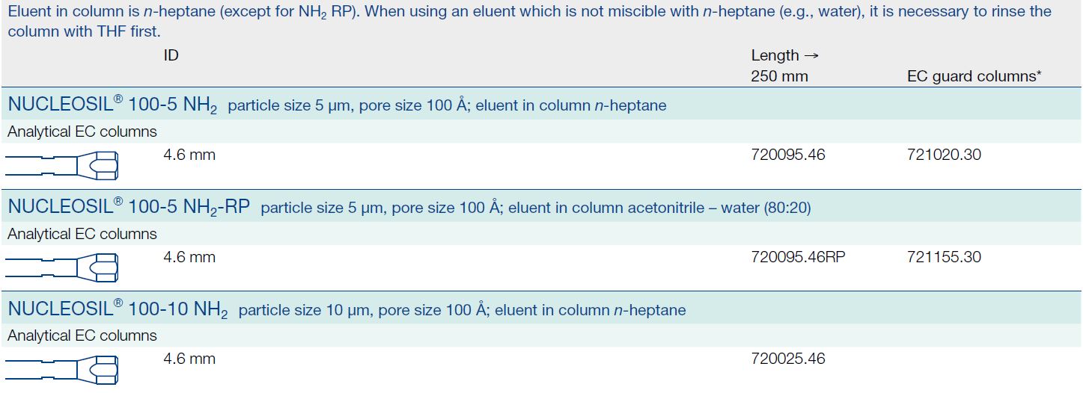The height and width of the screenshot is (393, 1083).
Task: Click the column icon under NUCLEOSIL 100-10 NH2
Action: (62, 368)
